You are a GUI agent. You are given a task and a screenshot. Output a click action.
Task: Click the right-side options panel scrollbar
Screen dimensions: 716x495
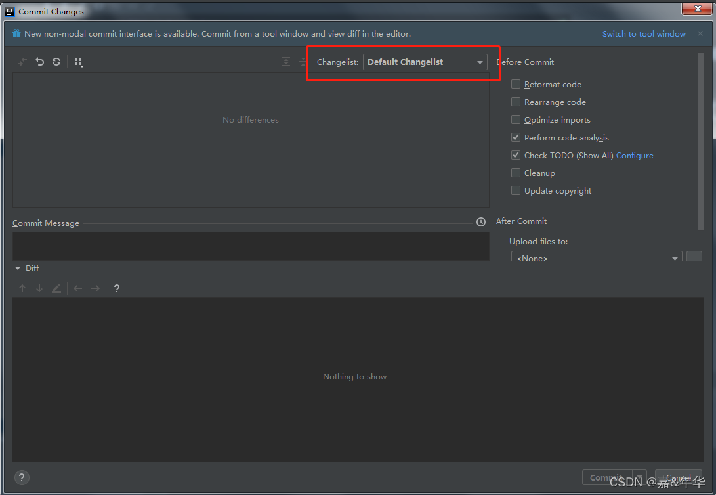coord(701,142)
